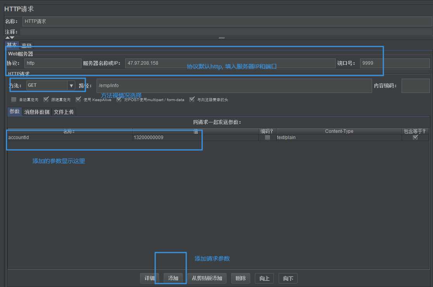Image resolution: width=433 pixels, height=287 pixels.
Task: Toggle the 使用 KeepAlive checkbox
Action: tap(78, 99)
